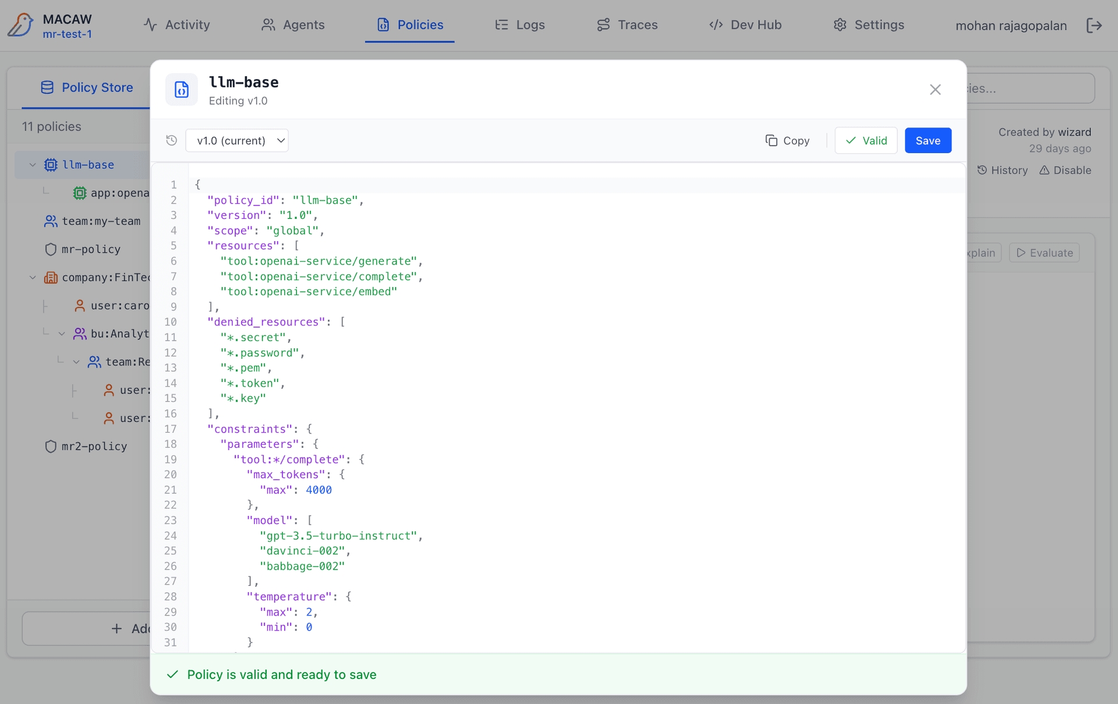Click the mr-policy shield icon

click(51, 249)
